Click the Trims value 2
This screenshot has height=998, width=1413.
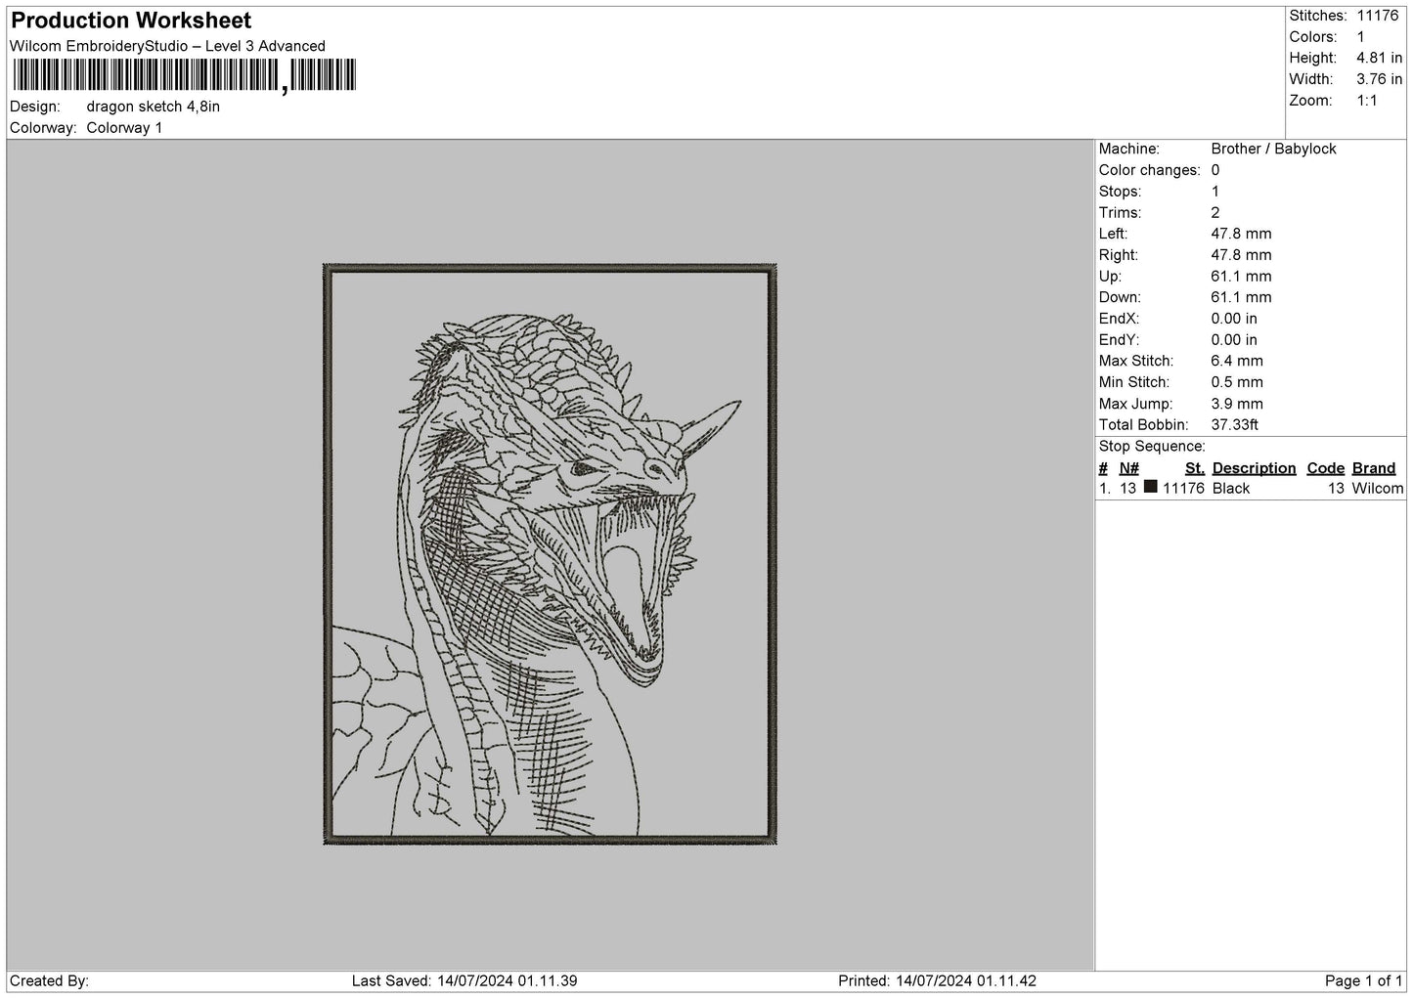[x=1215, y=213]
